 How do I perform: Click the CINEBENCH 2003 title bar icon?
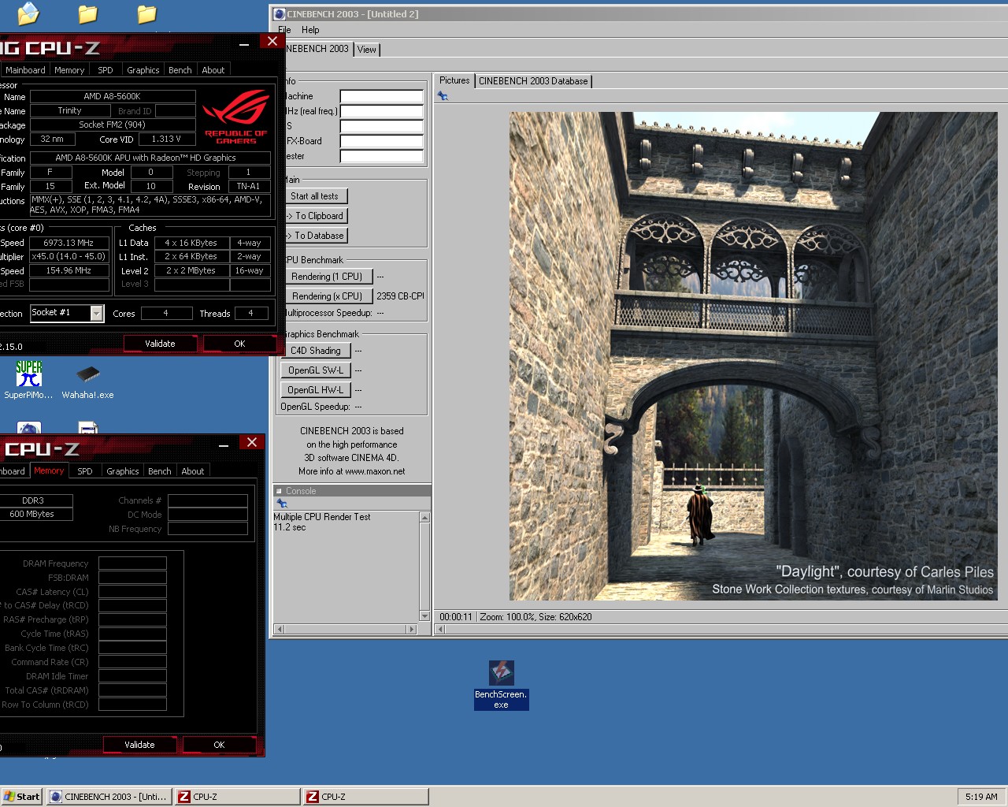(x=279, y=14)
